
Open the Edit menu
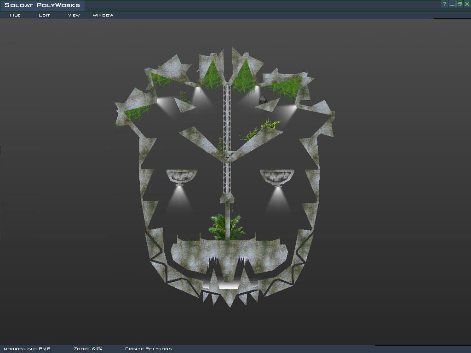pos(44,15)
